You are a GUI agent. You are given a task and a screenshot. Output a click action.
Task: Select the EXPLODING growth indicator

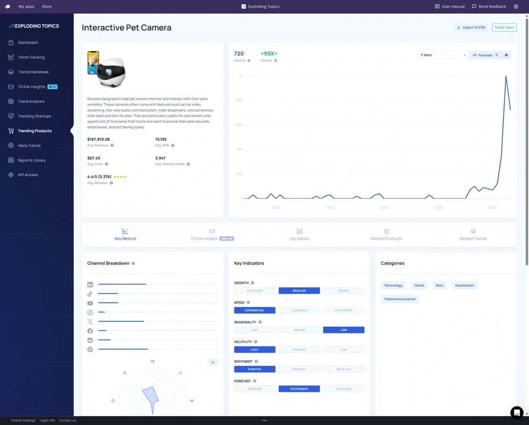[x=255, y=291]
